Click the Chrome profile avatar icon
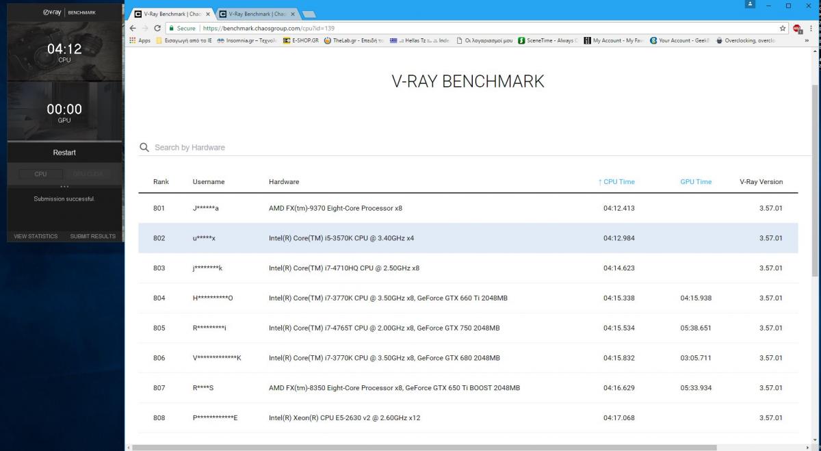 750,5
